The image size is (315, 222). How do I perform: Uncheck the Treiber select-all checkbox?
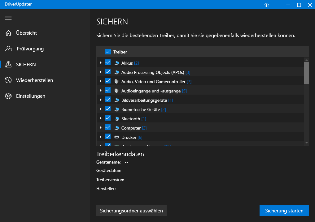point(108,52)
